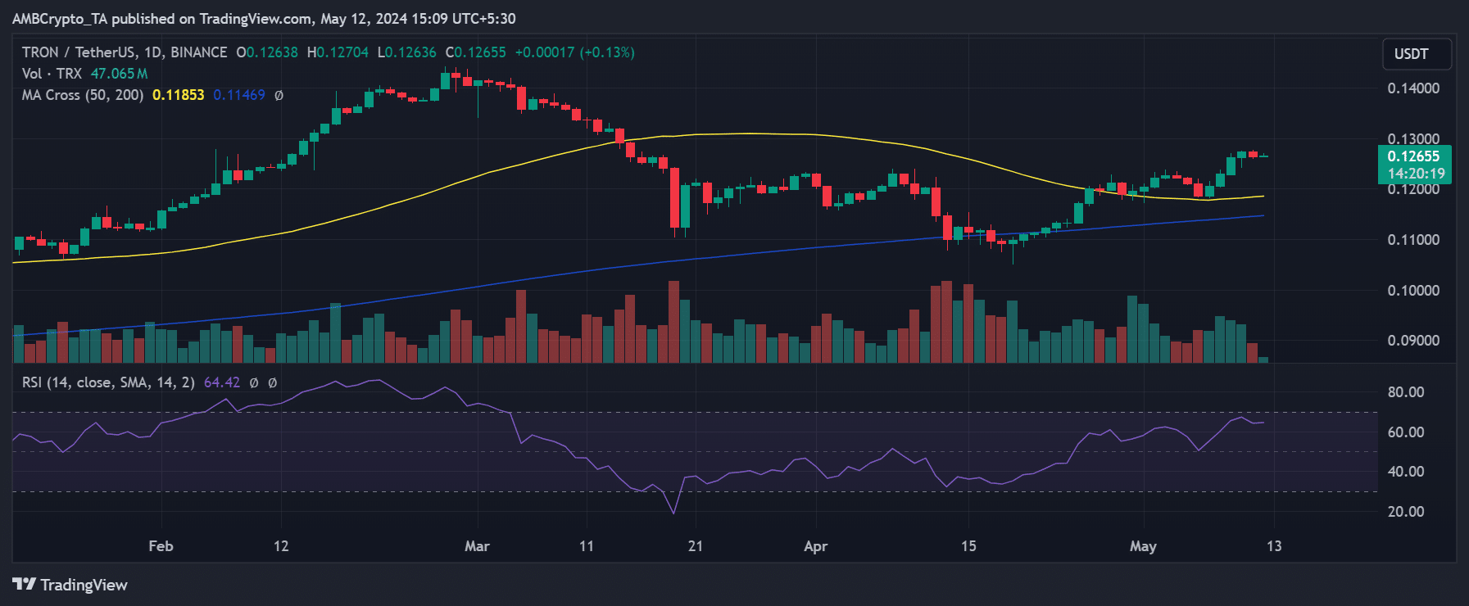The width and height of the screenshot is (1469, 606).
Task: Click the RSI 60.00 axis label
Action: [x=1406, y=432]
